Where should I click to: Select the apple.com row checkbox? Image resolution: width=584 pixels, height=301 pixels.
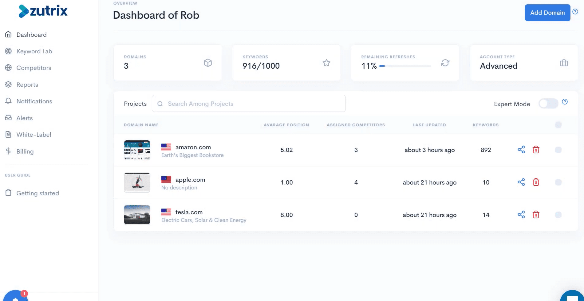pyautogui.click(x=558, y=182)
